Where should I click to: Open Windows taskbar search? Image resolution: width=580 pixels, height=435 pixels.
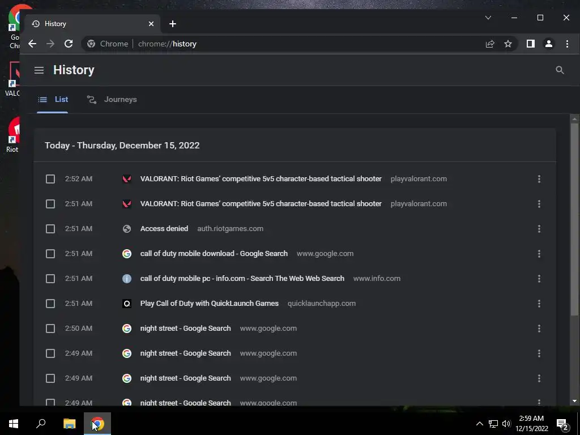pyautogui.click(x=41, y=424)
